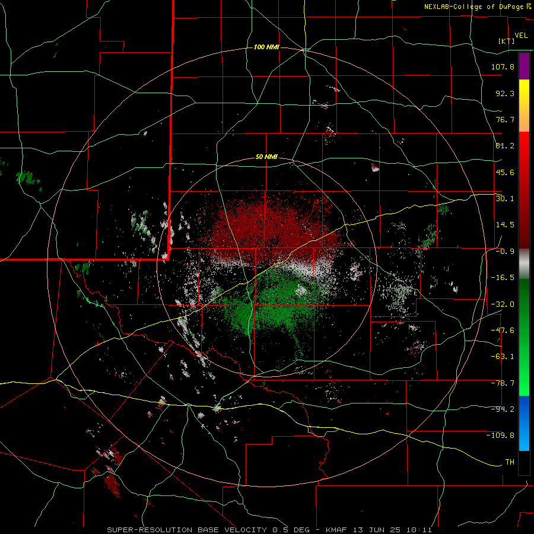The width and height of the screenshot is (534, 534).
Task: Click the [KT] units label
Action: click(507, 41)
